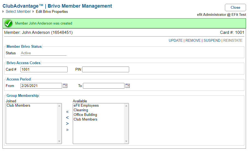This screenshot has height=153, width=249.
Task: Click the Card # input field
Action: coord(44,69)
